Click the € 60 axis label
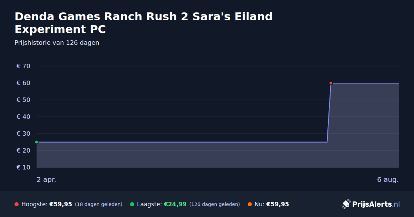 [x=23, y=83]
